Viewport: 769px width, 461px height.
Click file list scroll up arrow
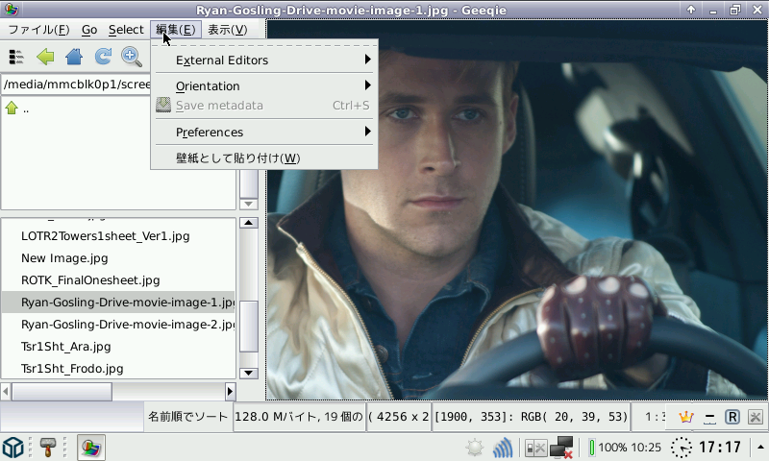(249, 223)
